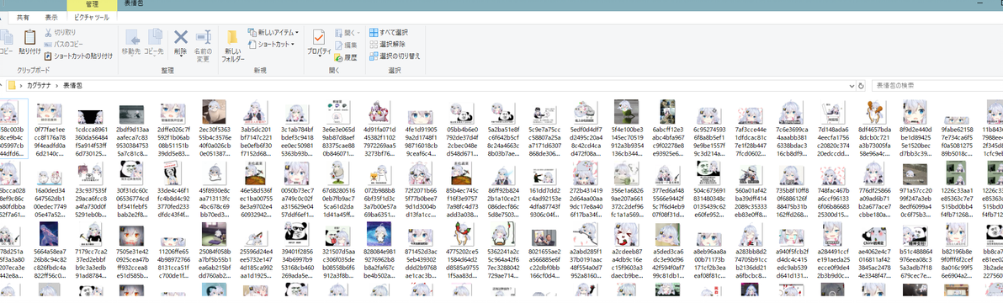Click the 履歴 history icon

(x=337, y=57)
